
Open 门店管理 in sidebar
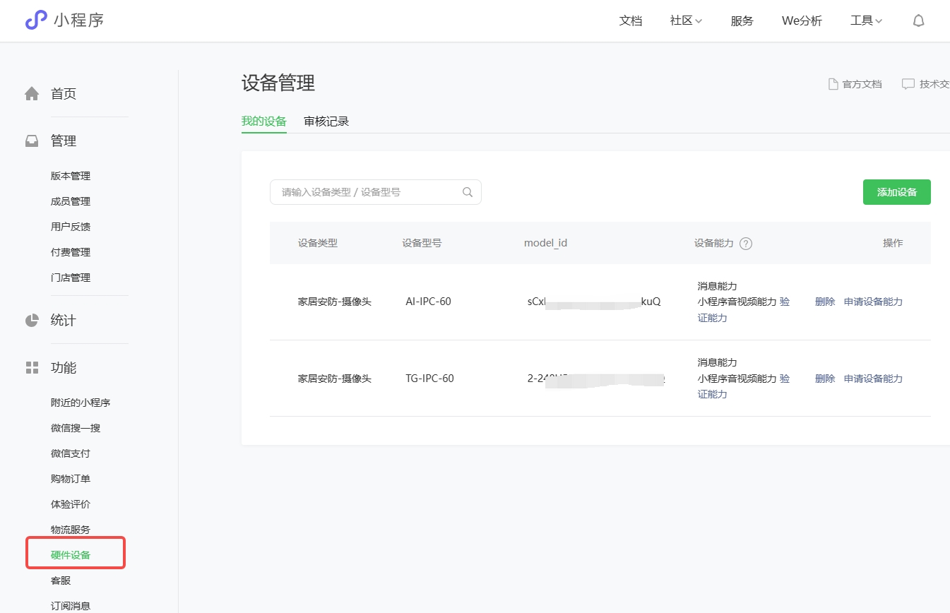pos(71,278)
